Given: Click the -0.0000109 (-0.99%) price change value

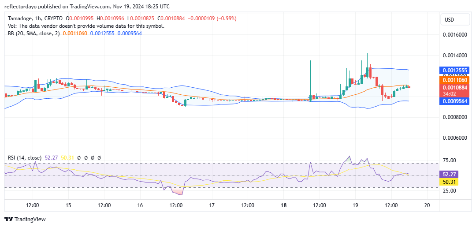Looking at the screenshot, I should (x=212, y=19).
